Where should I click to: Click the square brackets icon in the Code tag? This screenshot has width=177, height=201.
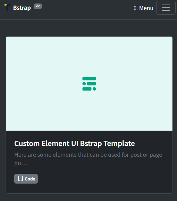click(x=20, y=178)
